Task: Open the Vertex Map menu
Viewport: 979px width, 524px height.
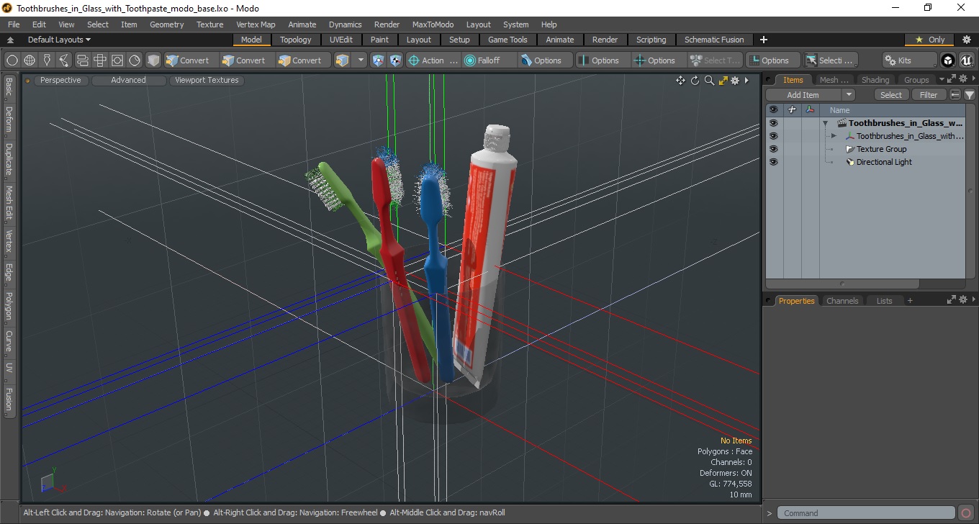Action: [x=256, y=24]
